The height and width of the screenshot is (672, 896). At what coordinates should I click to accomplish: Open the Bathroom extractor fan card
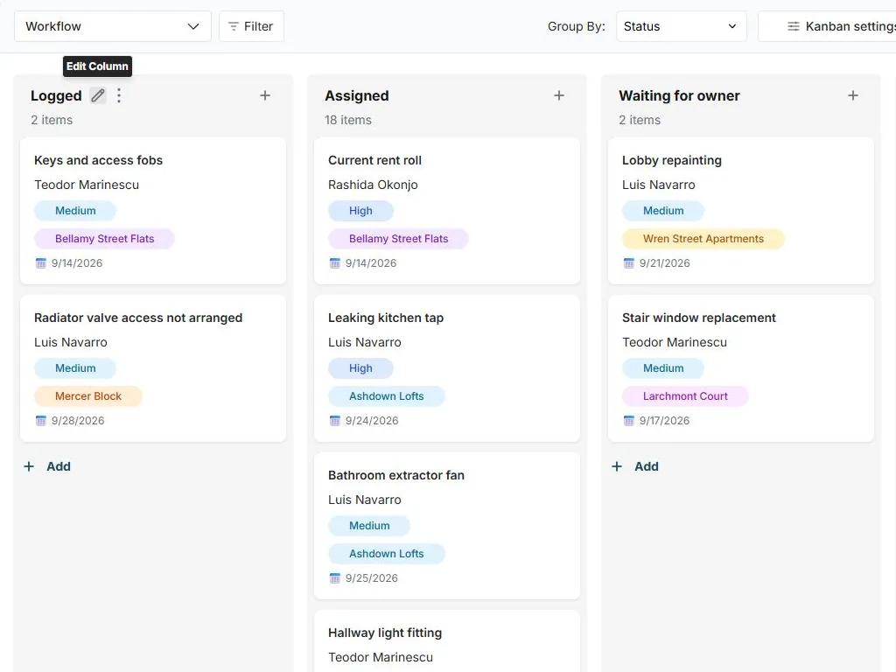coord(447,526)
